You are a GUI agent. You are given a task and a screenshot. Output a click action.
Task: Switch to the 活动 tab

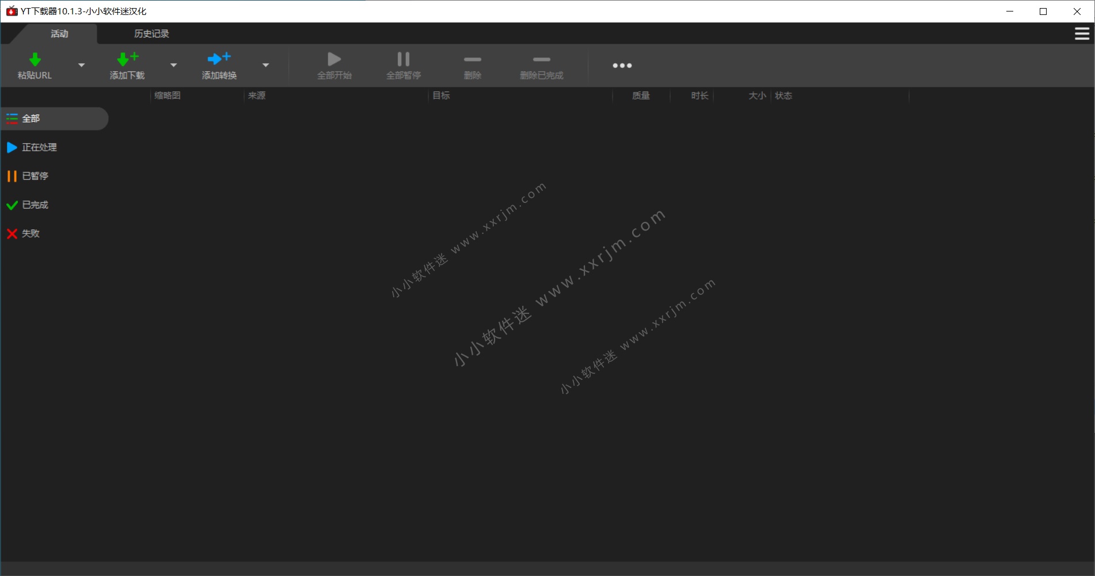click(x=60, y=33)
